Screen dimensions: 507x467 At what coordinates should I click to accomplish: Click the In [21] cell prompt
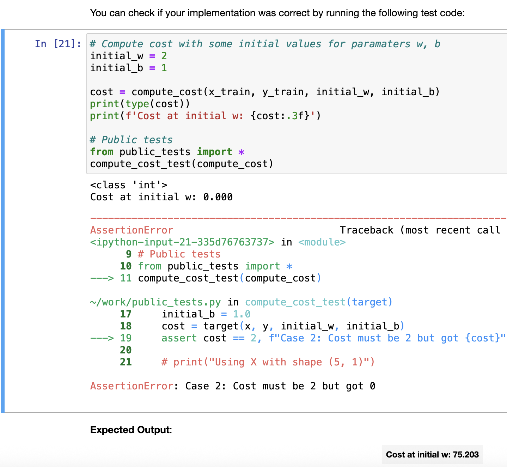click(58, 44)
